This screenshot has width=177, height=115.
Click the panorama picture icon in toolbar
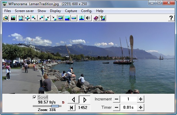coord(13,18)
